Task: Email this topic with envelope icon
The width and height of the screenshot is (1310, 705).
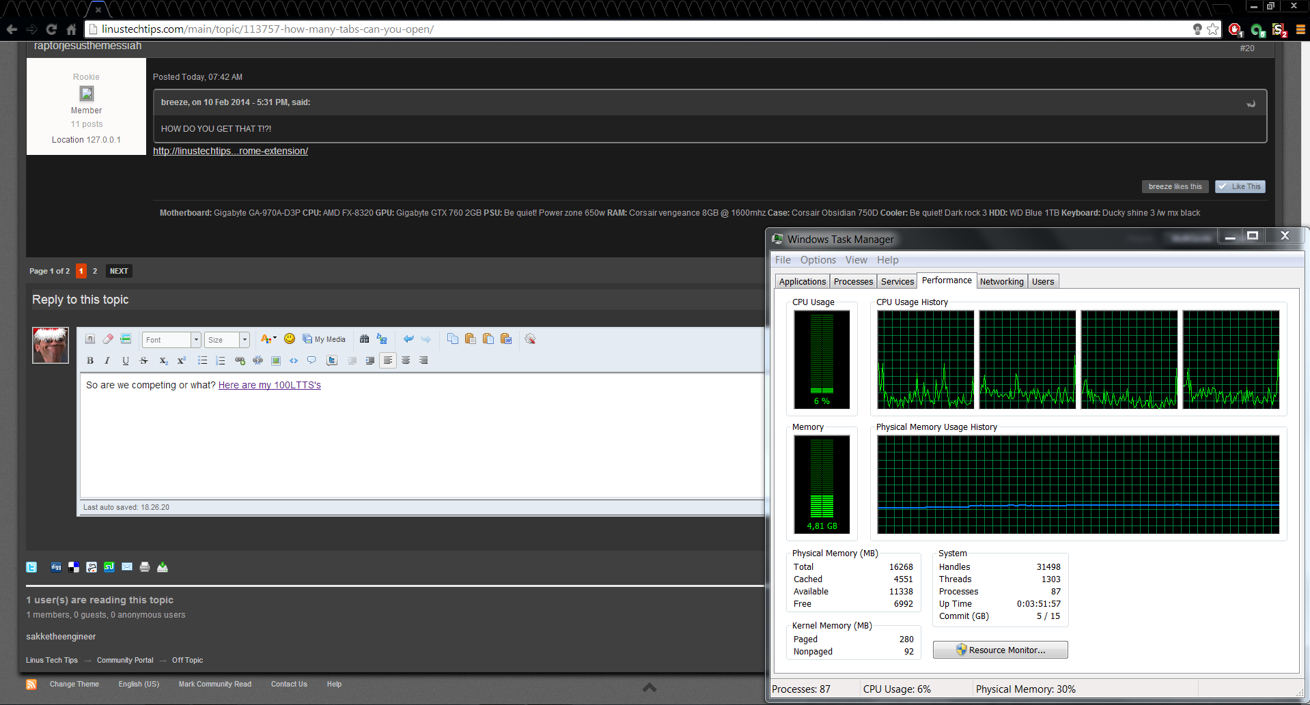Action: pos(127,567)
